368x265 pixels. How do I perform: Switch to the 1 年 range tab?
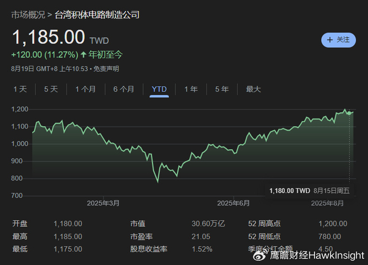[x=191, y=89]
